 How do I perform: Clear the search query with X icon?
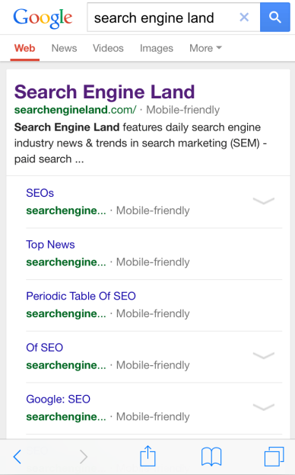244,18
